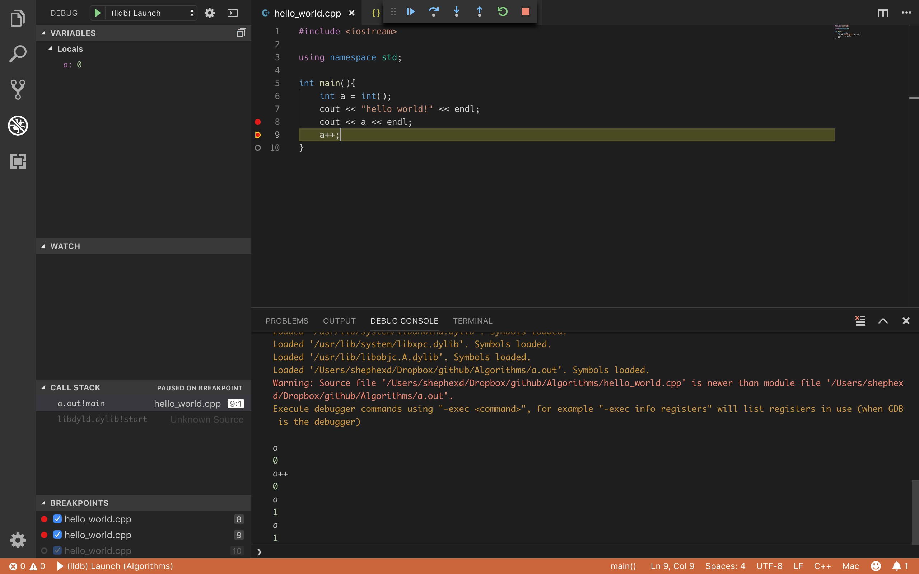Close the hello_world.cpp tab
919x574 pixels.
coord(352,13)
